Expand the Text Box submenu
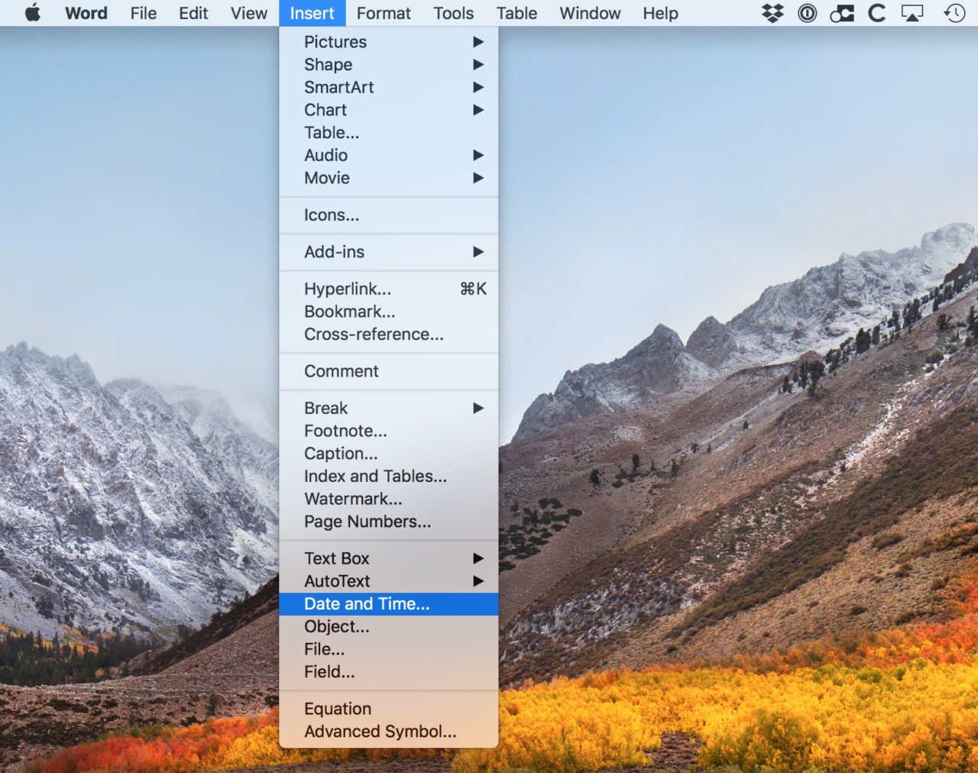Image resolution: width=978 pixels, height=773 pixels. tap(389, 558)
